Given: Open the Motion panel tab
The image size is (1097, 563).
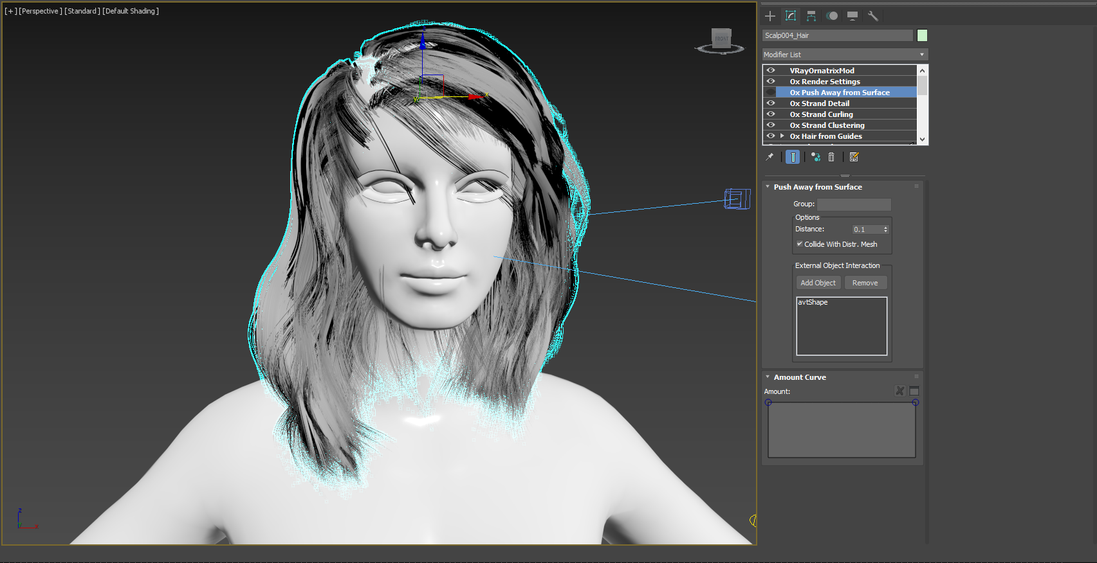Looking at the screenshot, I should (832, 16).
